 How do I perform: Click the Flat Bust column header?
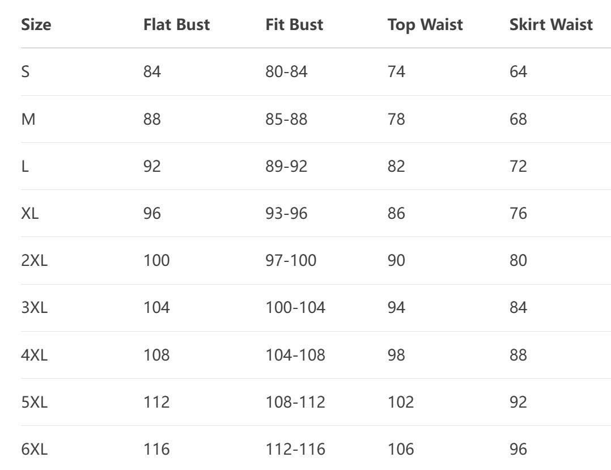[176, 25]
